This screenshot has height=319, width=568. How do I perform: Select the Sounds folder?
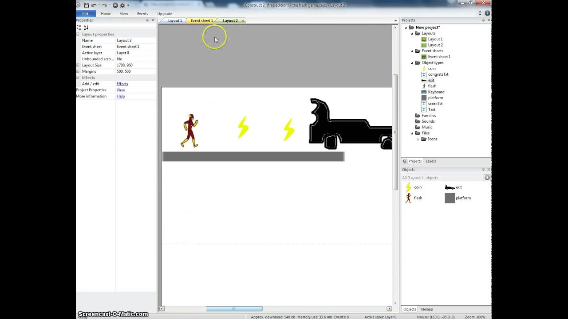point(428,121)
